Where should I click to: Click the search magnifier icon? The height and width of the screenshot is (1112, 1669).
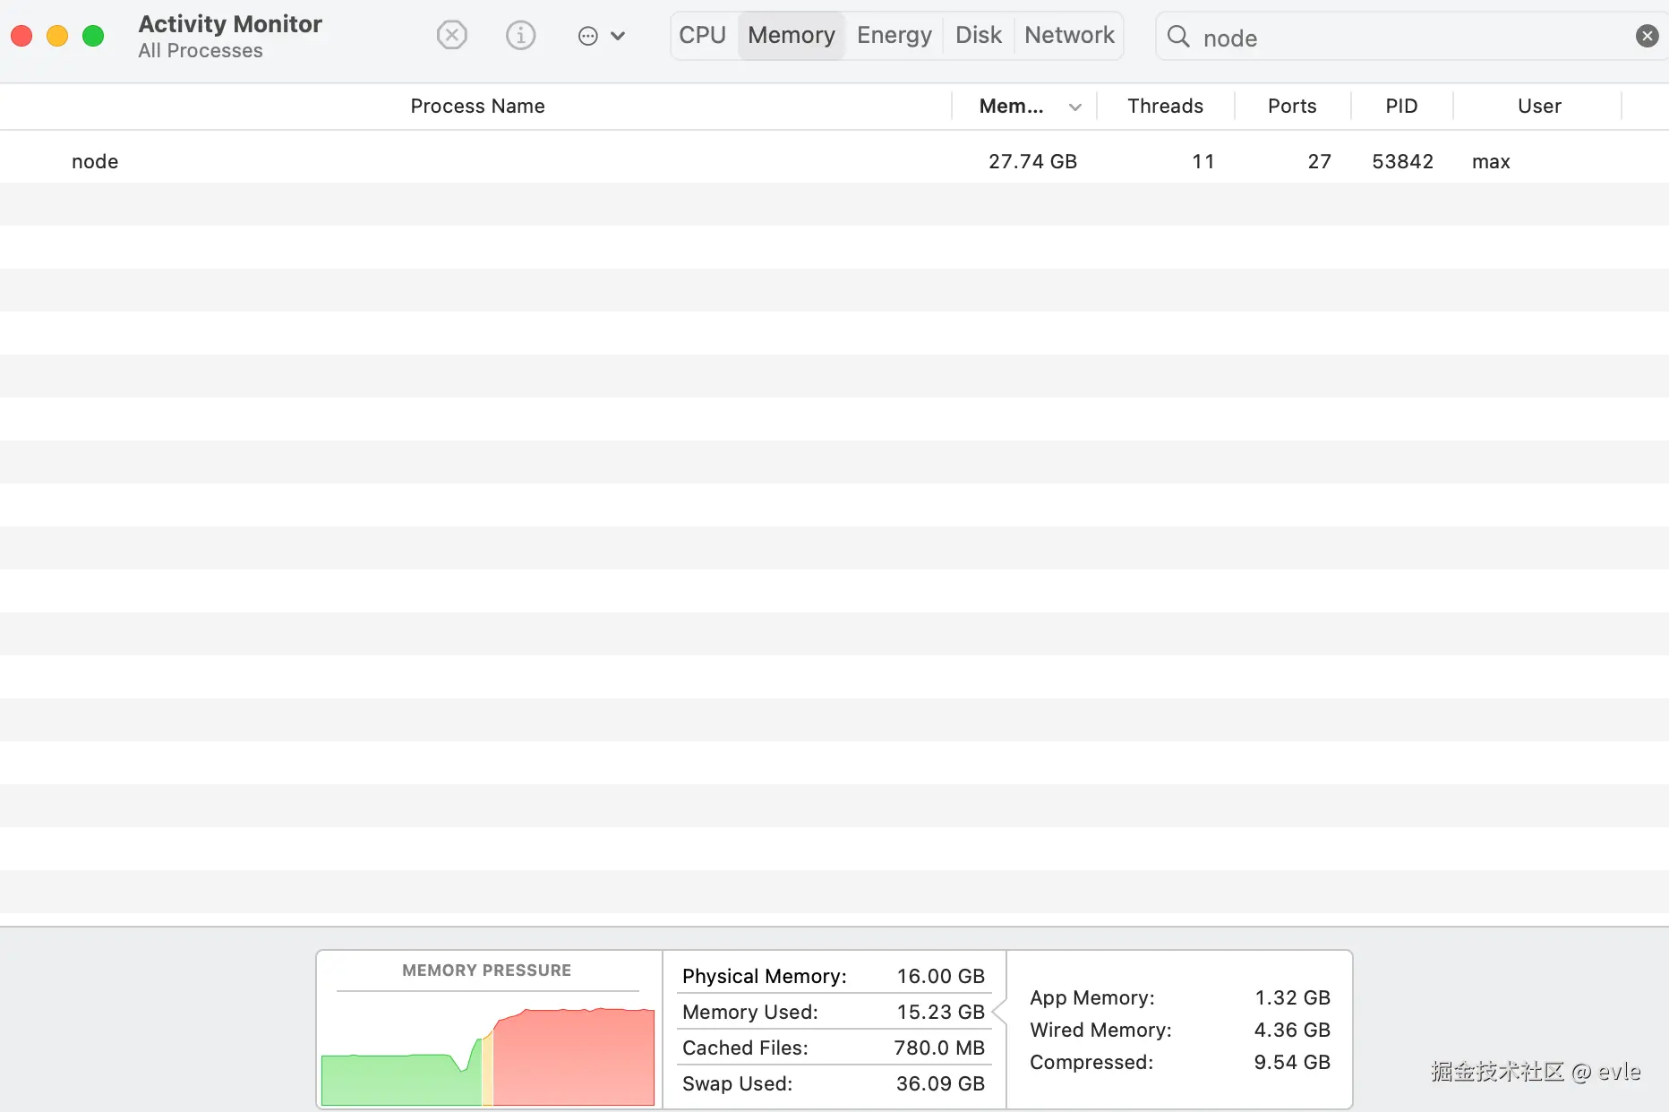1178,37
